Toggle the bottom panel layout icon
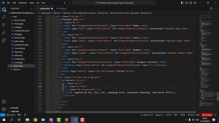 pyautogui.click(x=186, y=3)
